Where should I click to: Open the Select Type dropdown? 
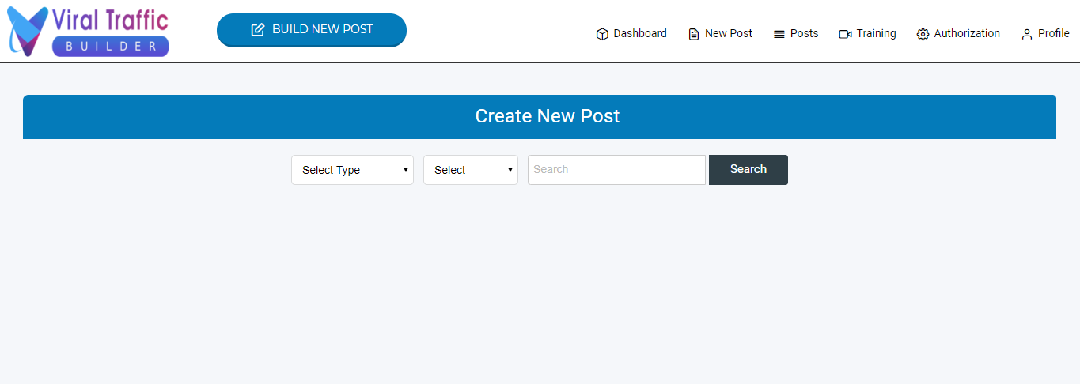pyautogui.click(x=352, y=170)
